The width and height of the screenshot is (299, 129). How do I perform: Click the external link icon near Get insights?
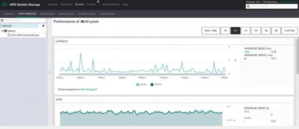59,89
